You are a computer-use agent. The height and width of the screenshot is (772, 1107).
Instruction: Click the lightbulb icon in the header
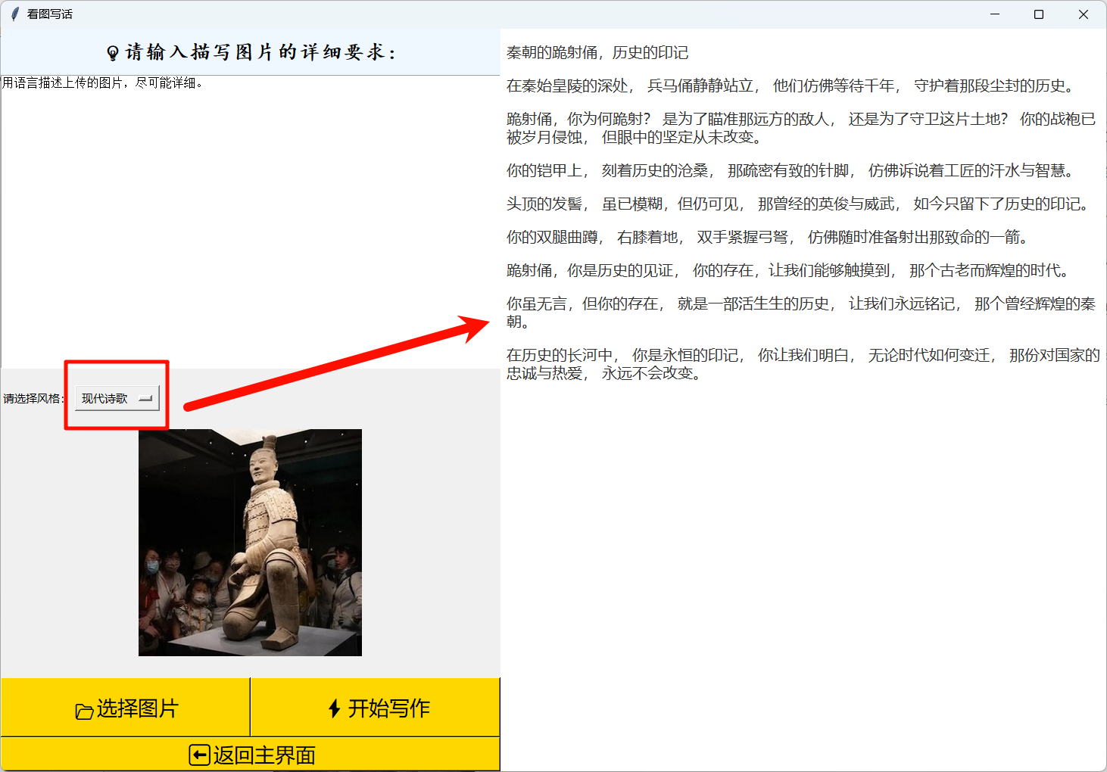point(113,53)
